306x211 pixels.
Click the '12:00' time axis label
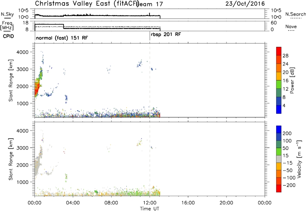click(x=150, y=203)
